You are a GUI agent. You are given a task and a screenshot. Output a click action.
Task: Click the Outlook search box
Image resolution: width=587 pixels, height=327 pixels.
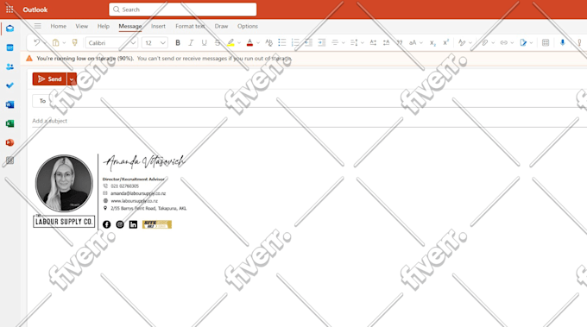[x=183, y=9]
